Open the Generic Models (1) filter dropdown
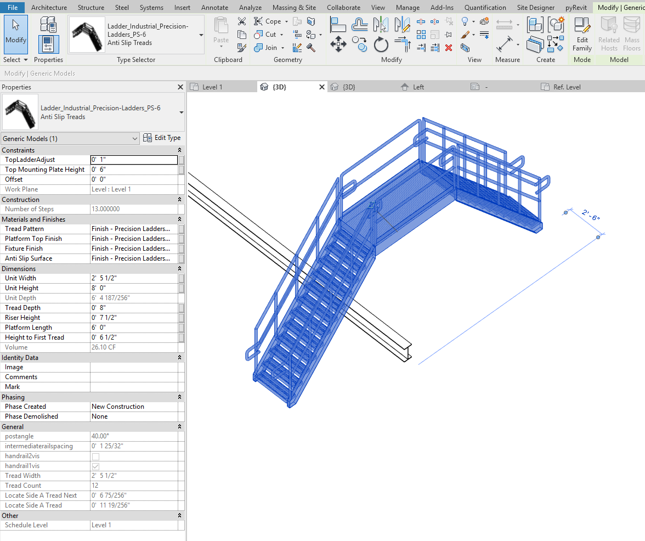645x541 pixels. click(x=70, y=139)
